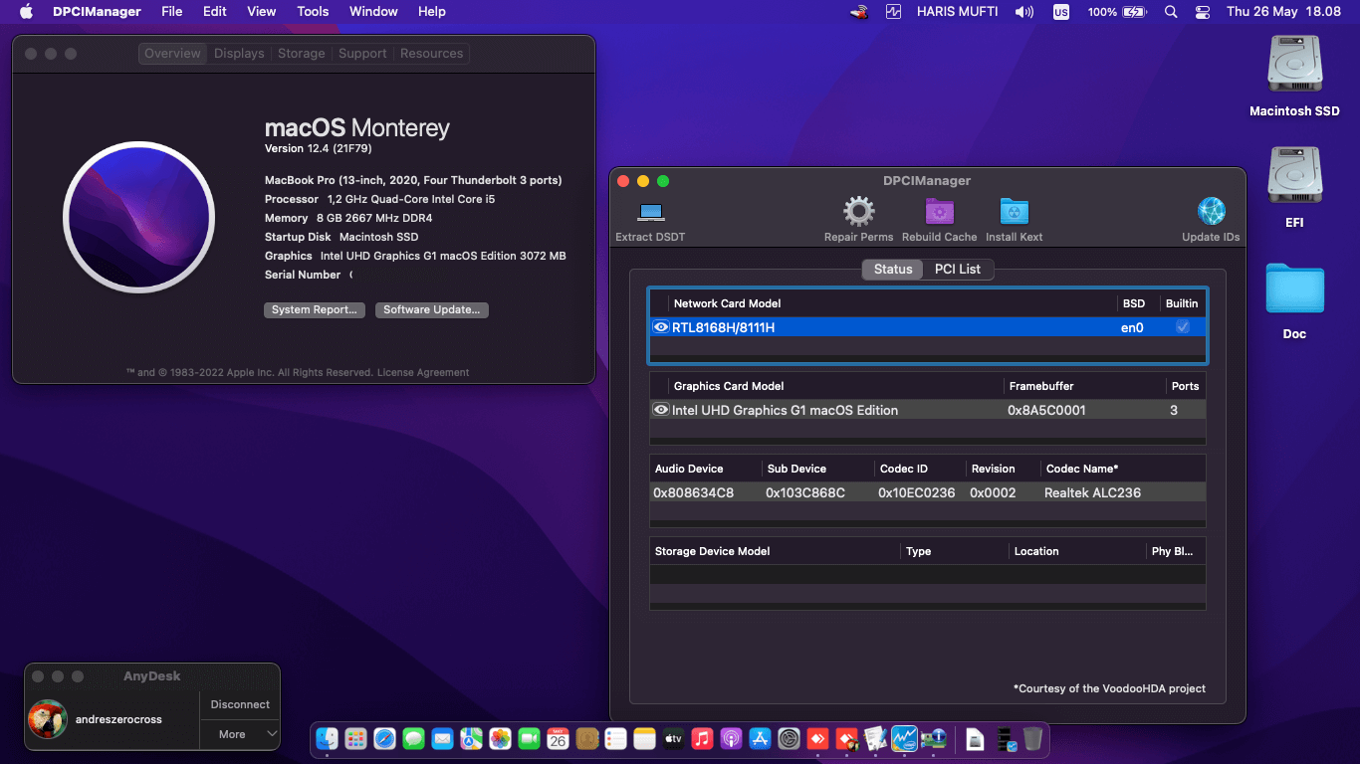Click the System Report... button
This screenshot has width=1360, height=764.
[x=315, y=310]
